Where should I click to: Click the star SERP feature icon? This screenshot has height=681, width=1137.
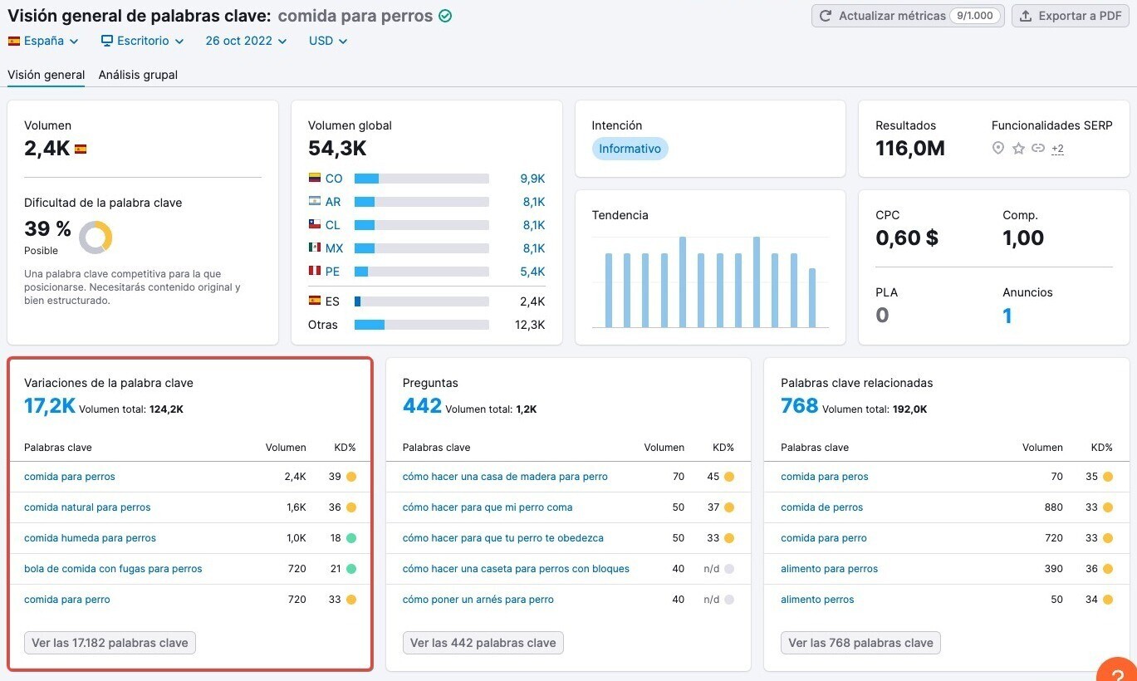tap(1018, 149)
